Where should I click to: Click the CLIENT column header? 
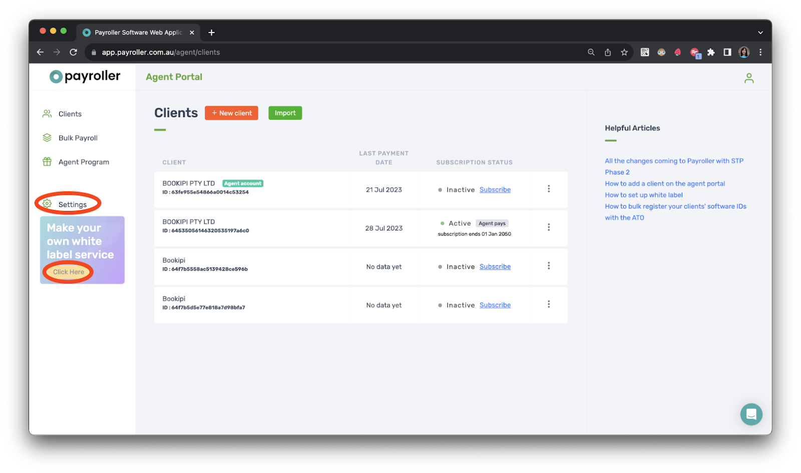click(x=174, y=163)
